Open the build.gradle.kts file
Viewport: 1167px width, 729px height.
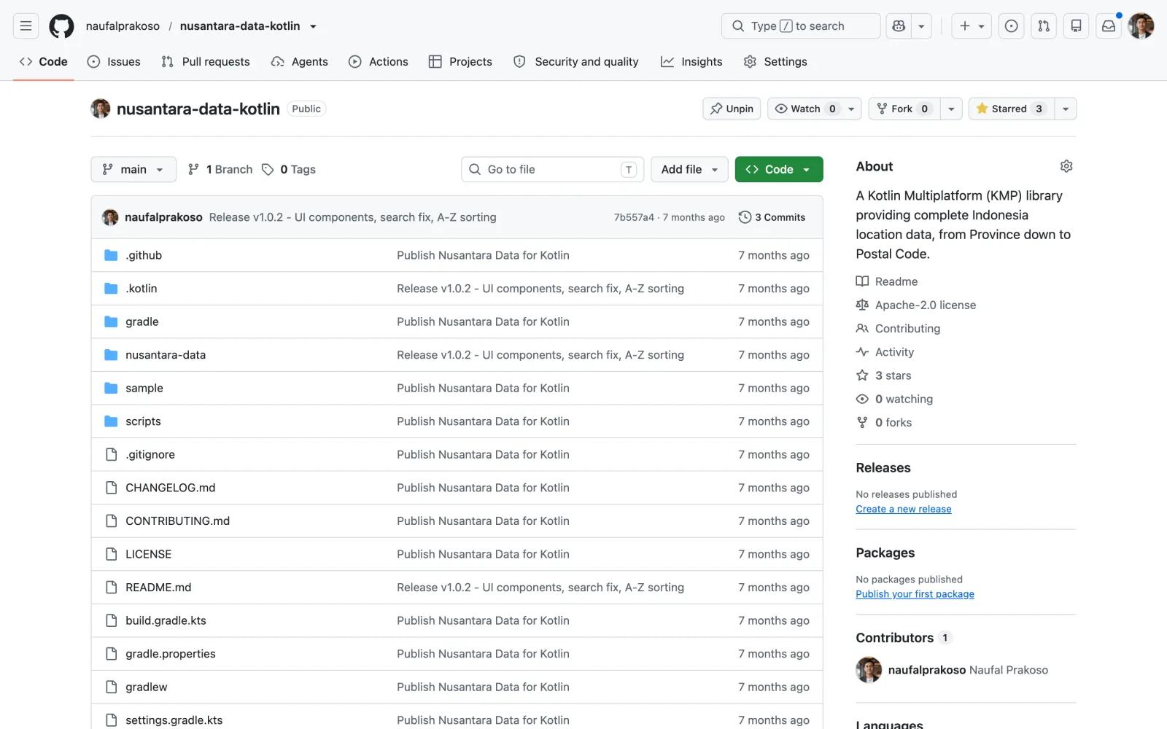(x=166, y=620)
